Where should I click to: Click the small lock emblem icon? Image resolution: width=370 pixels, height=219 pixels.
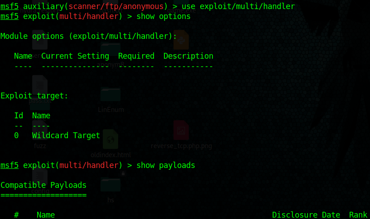point(123,173)
